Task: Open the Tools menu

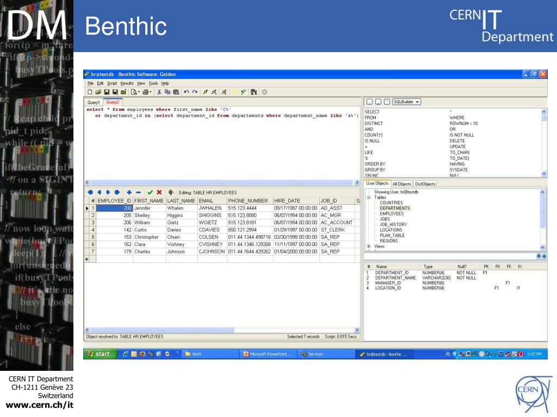Action: [x=153, y=83]
